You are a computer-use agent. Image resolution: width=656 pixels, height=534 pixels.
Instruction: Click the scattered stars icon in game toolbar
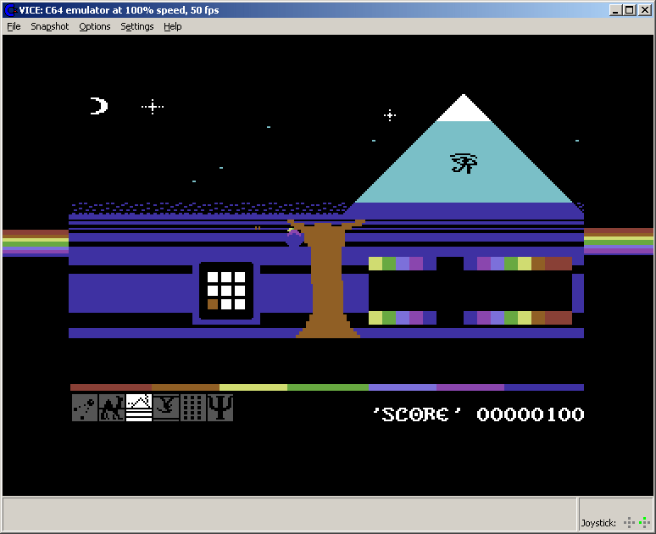point(85,408)
